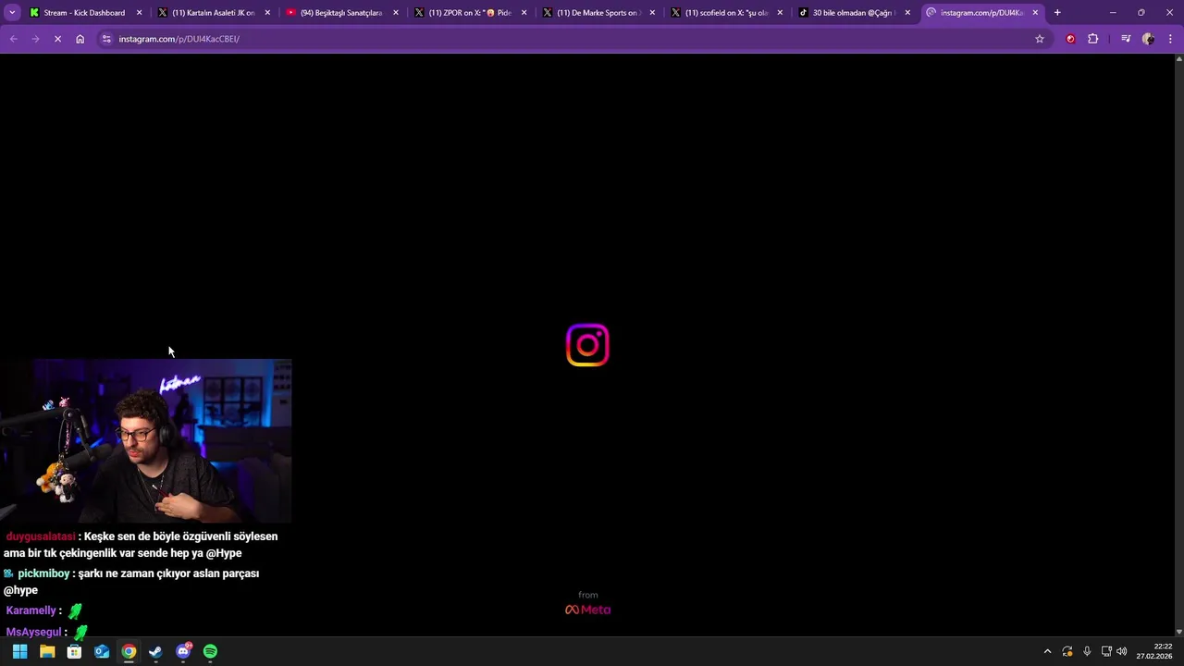Click the Meta logo link
The image size is (1184, 666).
588,610
